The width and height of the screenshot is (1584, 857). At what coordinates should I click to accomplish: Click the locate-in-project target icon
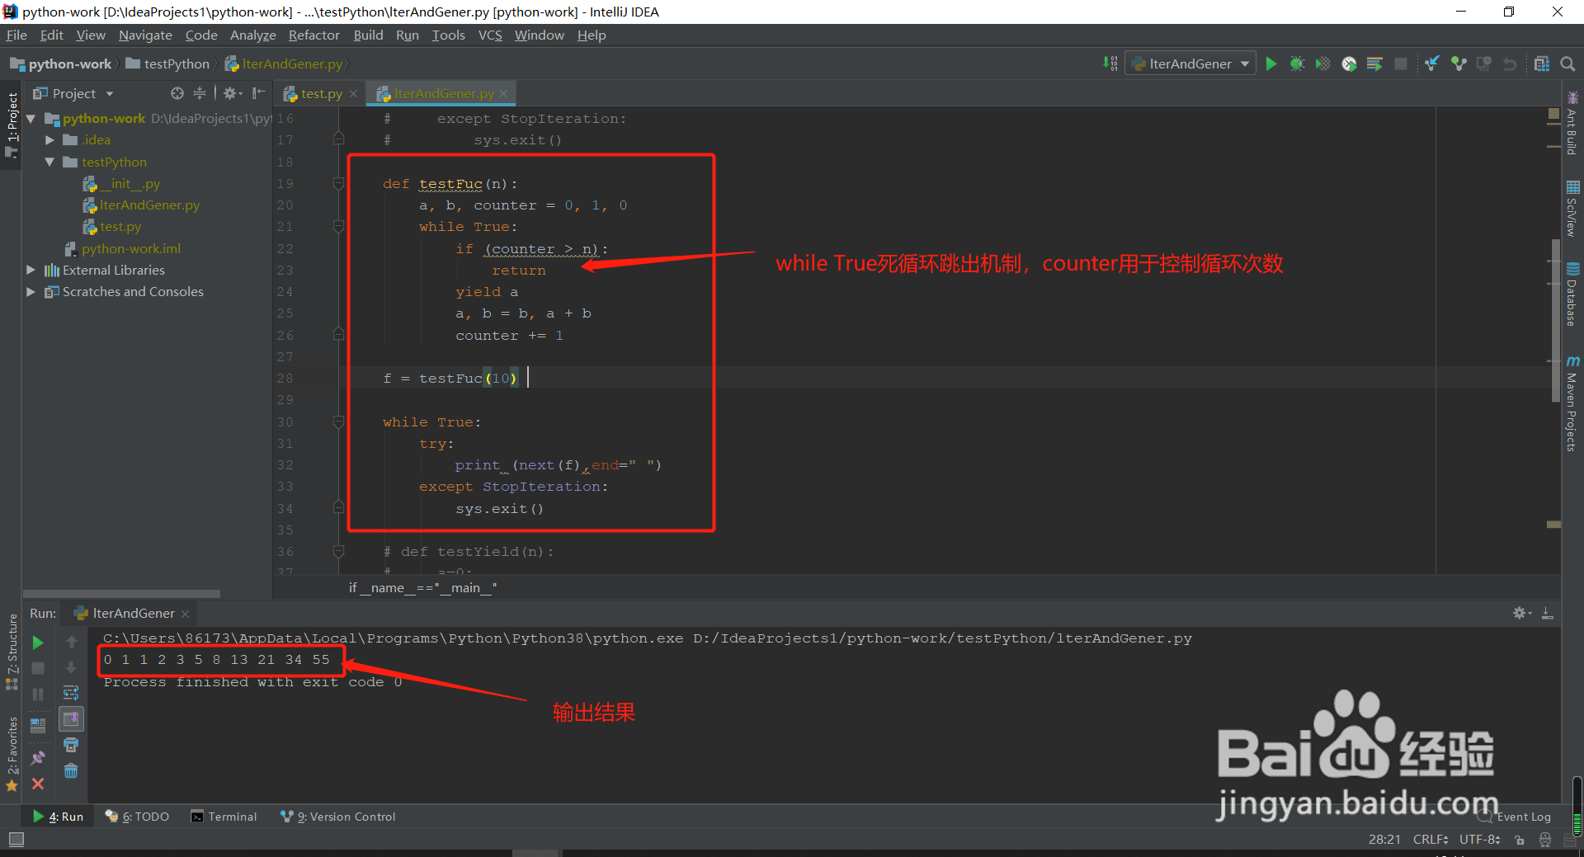(x=177, y=93)
